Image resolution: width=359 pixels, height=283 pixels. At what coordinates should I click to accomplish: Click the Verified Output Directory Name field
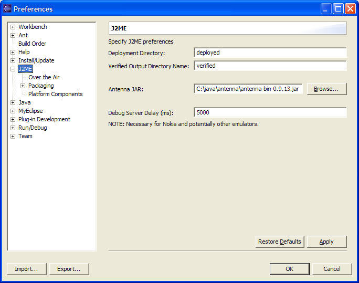point(270,66)
